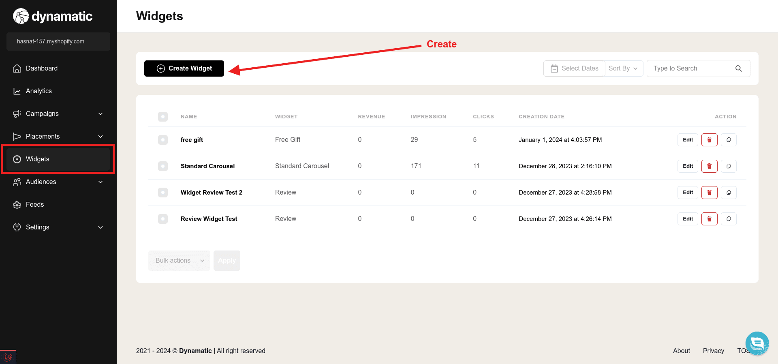Open the Select Dates picker
This screenshot has width=778, height=364.
tap(574, 69)
